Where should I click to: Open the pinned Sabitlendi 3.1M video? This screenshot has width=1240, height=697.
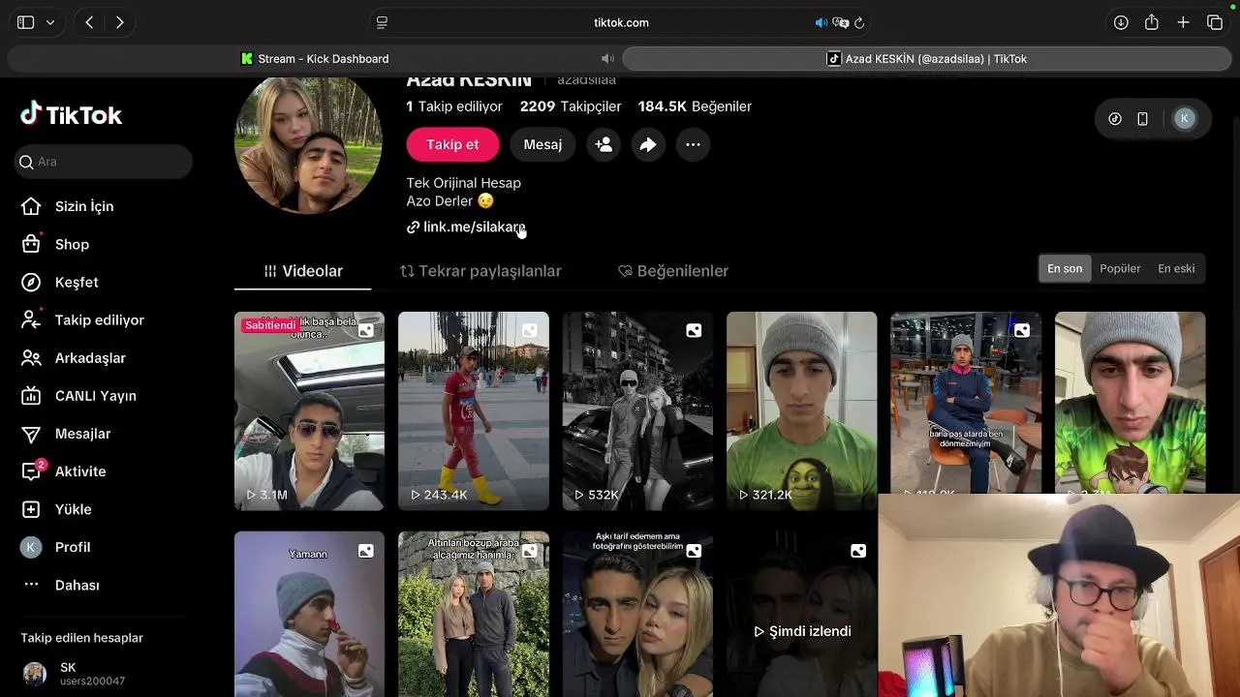[x=309, y=410]
